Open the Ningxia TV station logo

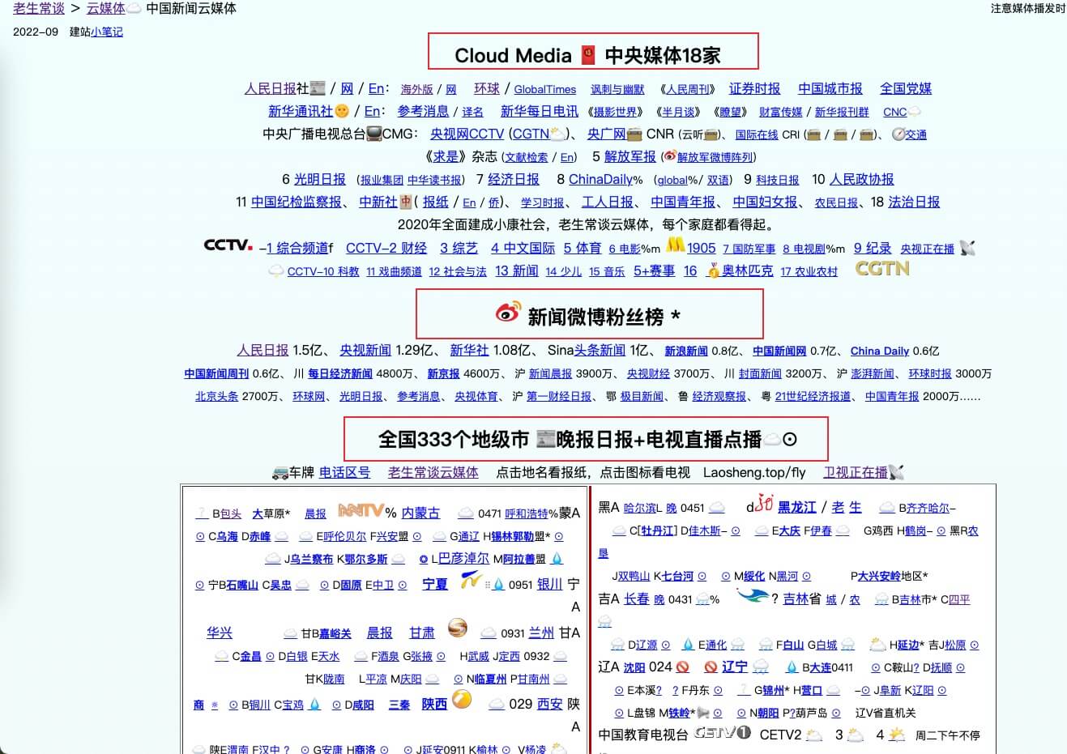tap(471, 580)
